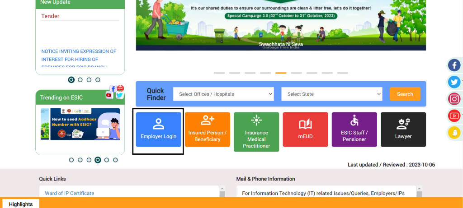This screenshot has height=208, width=463.
Task: Select fourth dot under New Update panel
Action: [x=98, y=79]
